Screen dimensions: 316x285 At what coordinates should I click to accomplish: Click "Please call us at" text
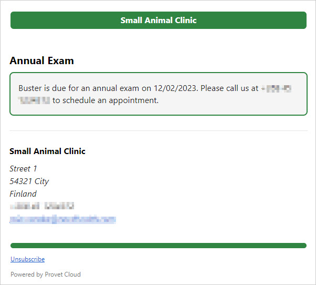tap(229, 88)
